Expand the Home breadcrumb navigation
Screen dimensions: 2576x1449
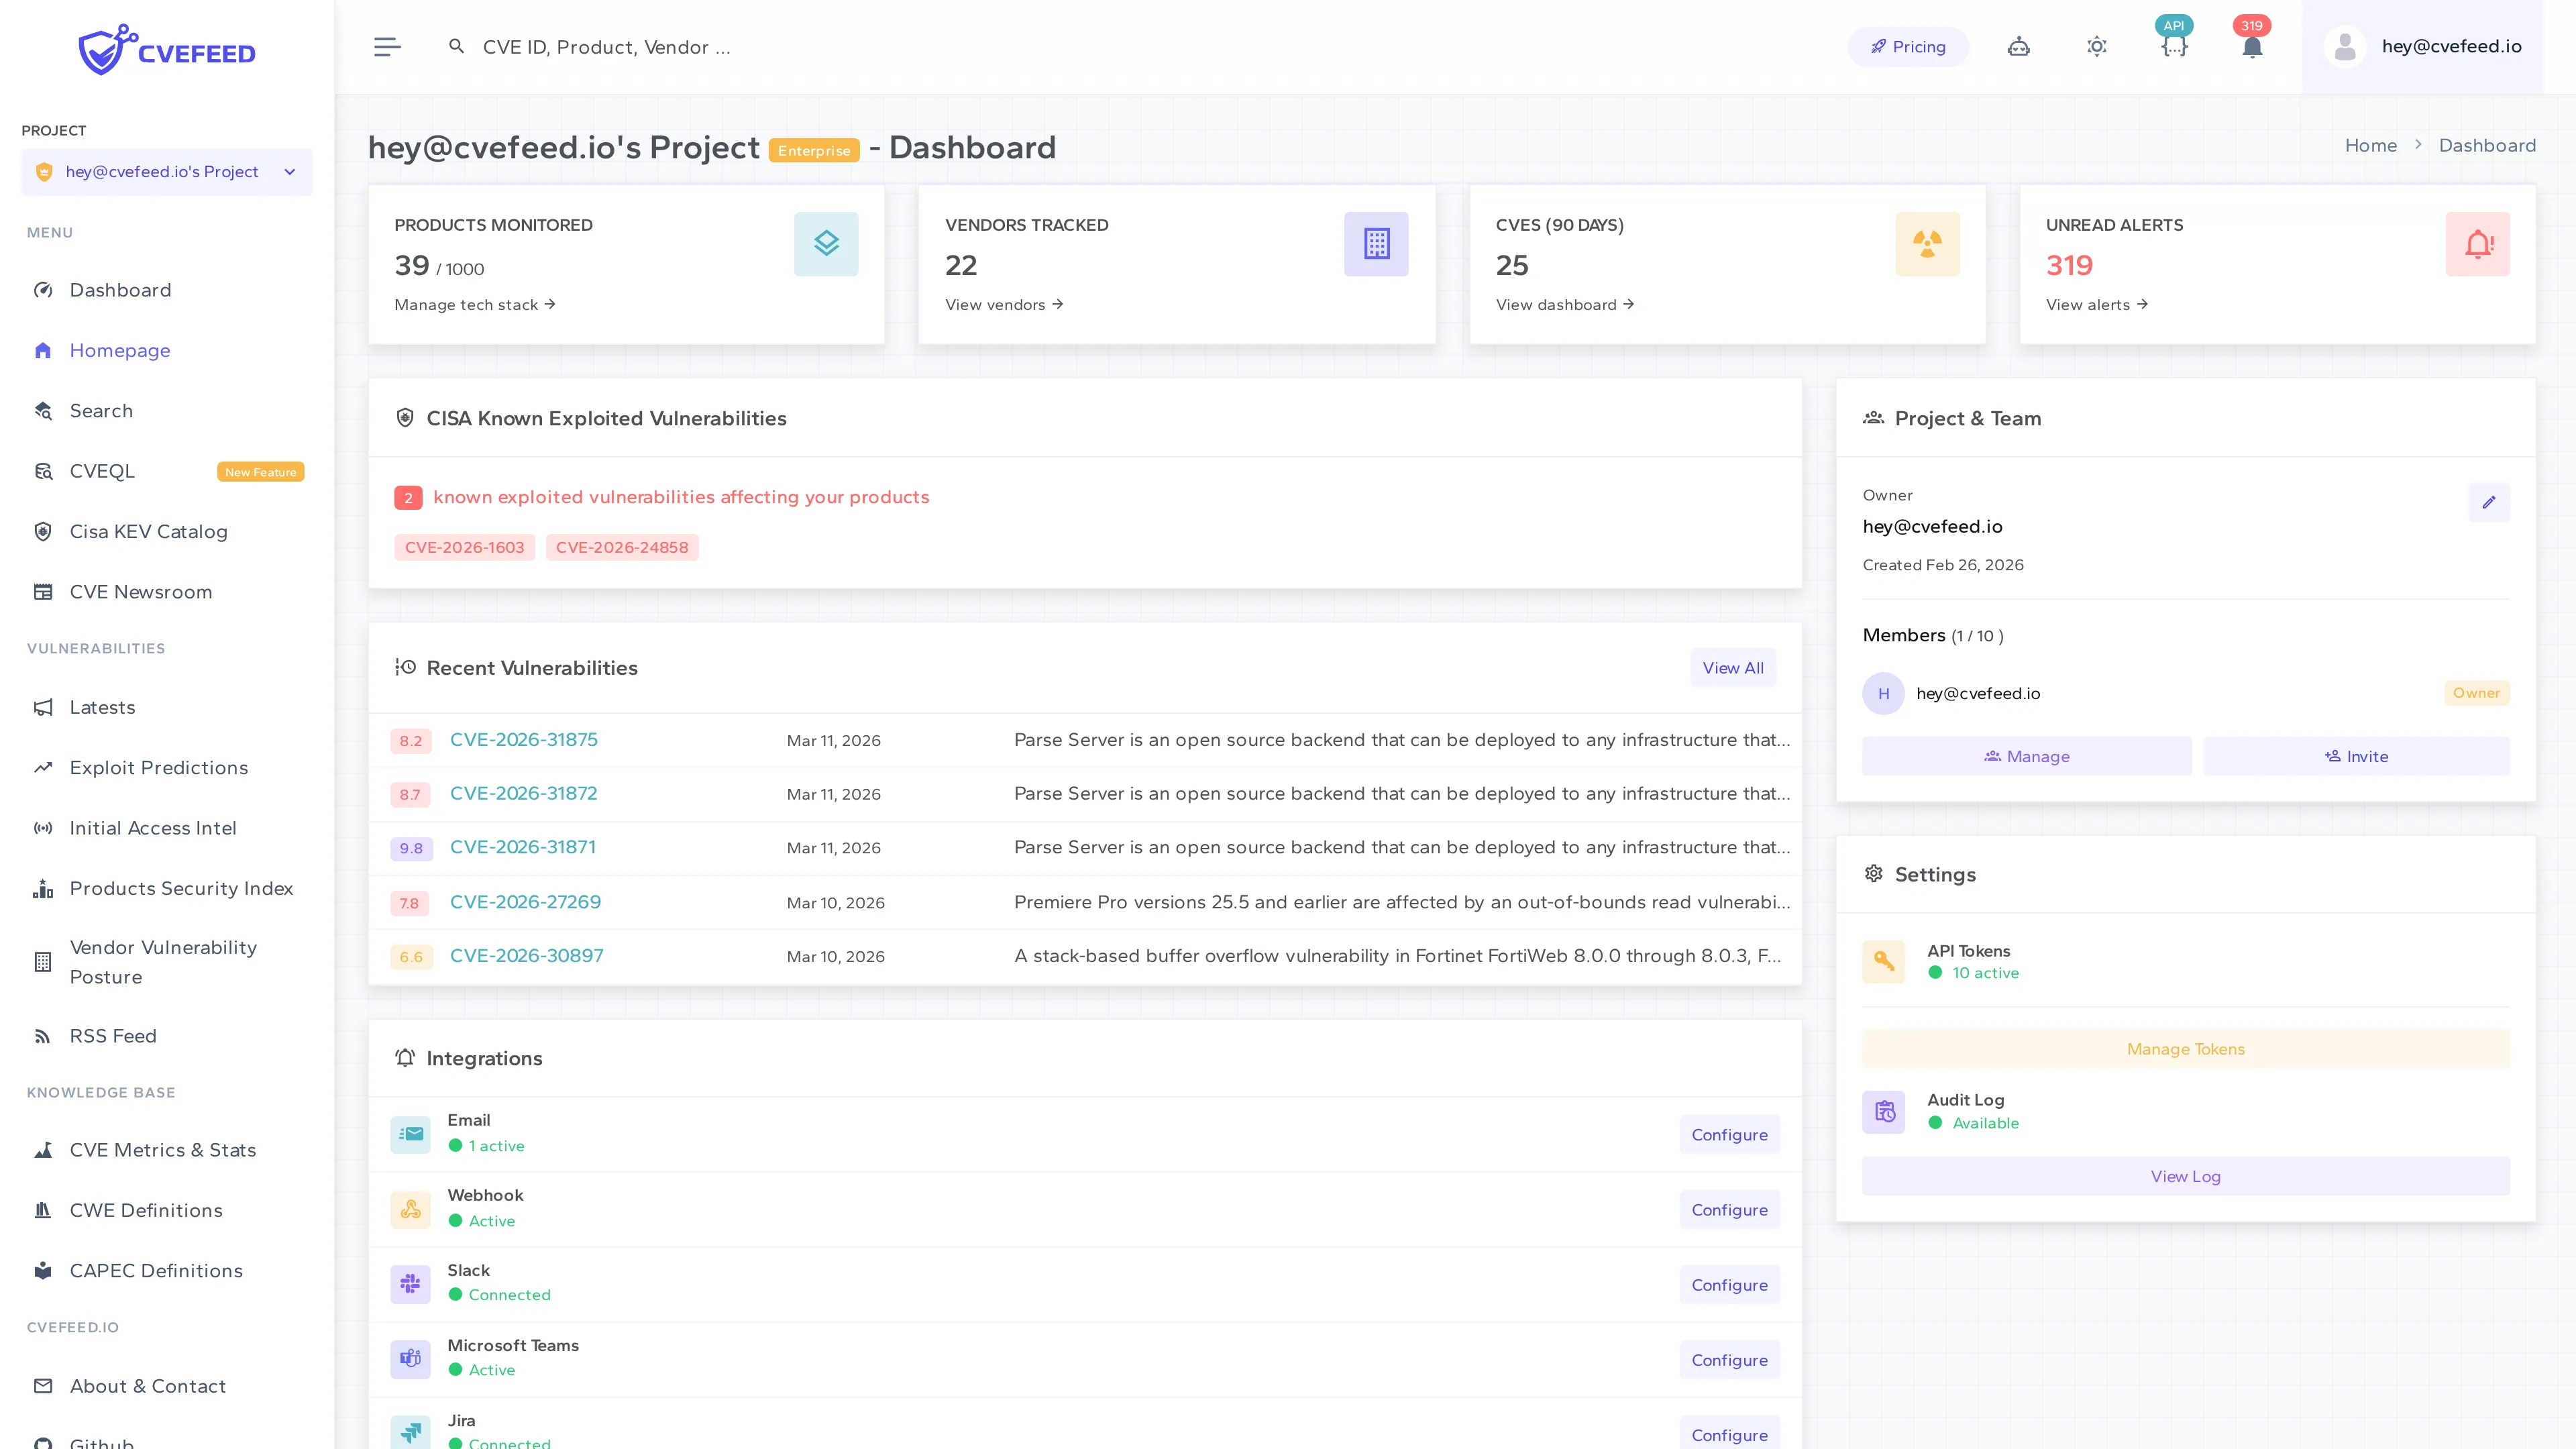2370,145
